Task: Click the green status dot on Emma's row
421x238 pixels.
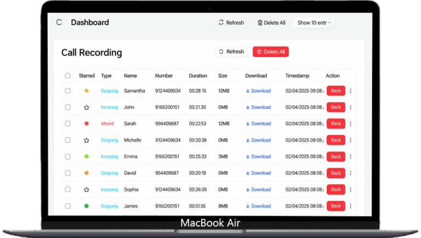Action: (87, 157)
